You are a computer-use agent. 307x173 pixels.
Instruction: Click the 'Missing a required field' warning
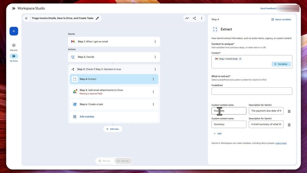pos(91,94)
